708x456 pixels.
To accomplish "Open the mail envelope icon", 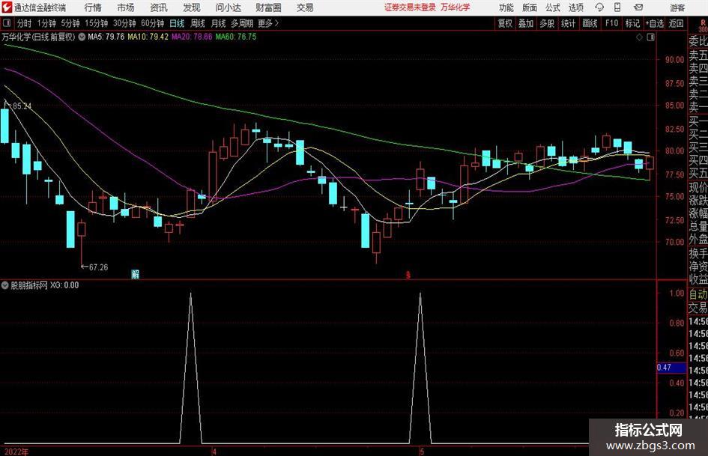I will pos(638,7).
